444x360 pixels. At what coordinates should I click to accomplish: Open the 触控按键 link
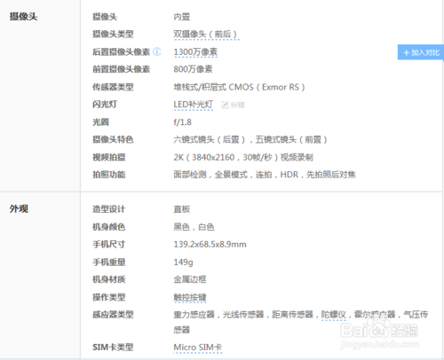click(190, 297)
